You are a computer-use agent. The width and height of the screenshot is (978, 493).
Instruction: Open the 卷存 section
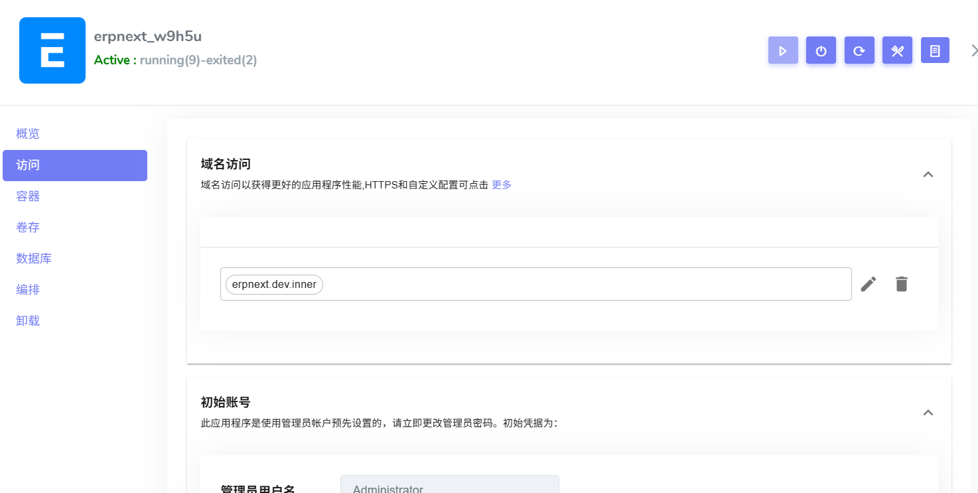pos(27,227)
